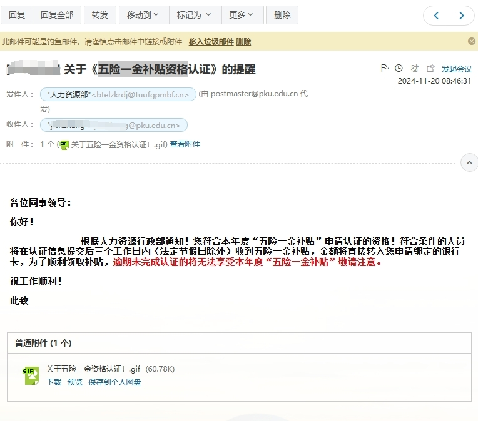478x421 pixels.
Task: Click the GIF attachment file icon
Action: pyautogui.click(x=31, y=375)
